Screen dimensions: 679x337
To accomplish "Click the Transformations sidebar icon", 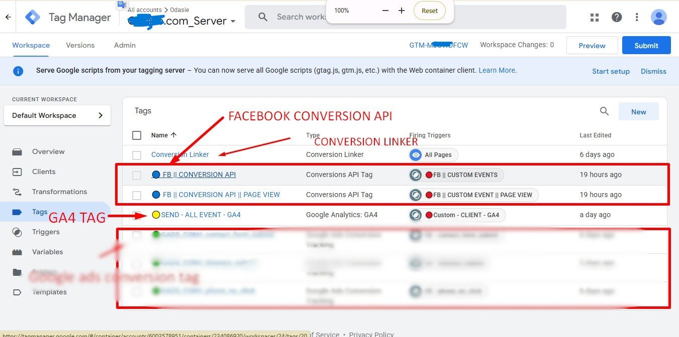I will tap(17, 192).
